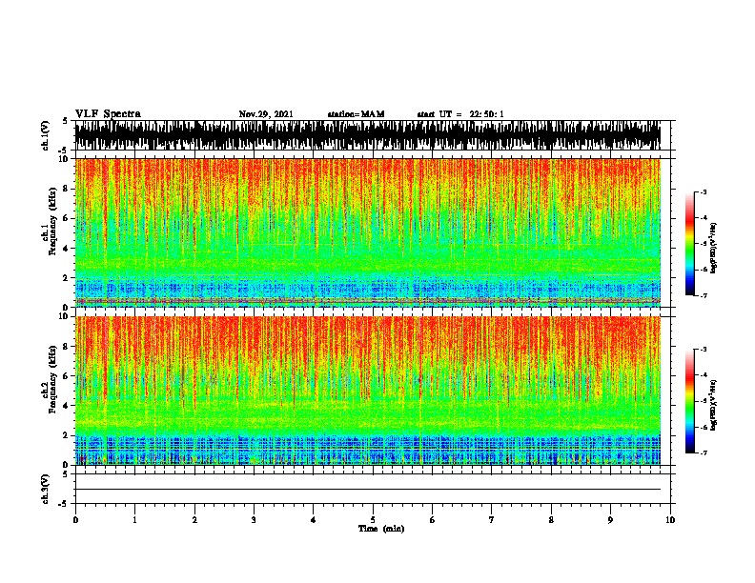Click the ch.2 colorbar log(PSD) label

(713, 405)
